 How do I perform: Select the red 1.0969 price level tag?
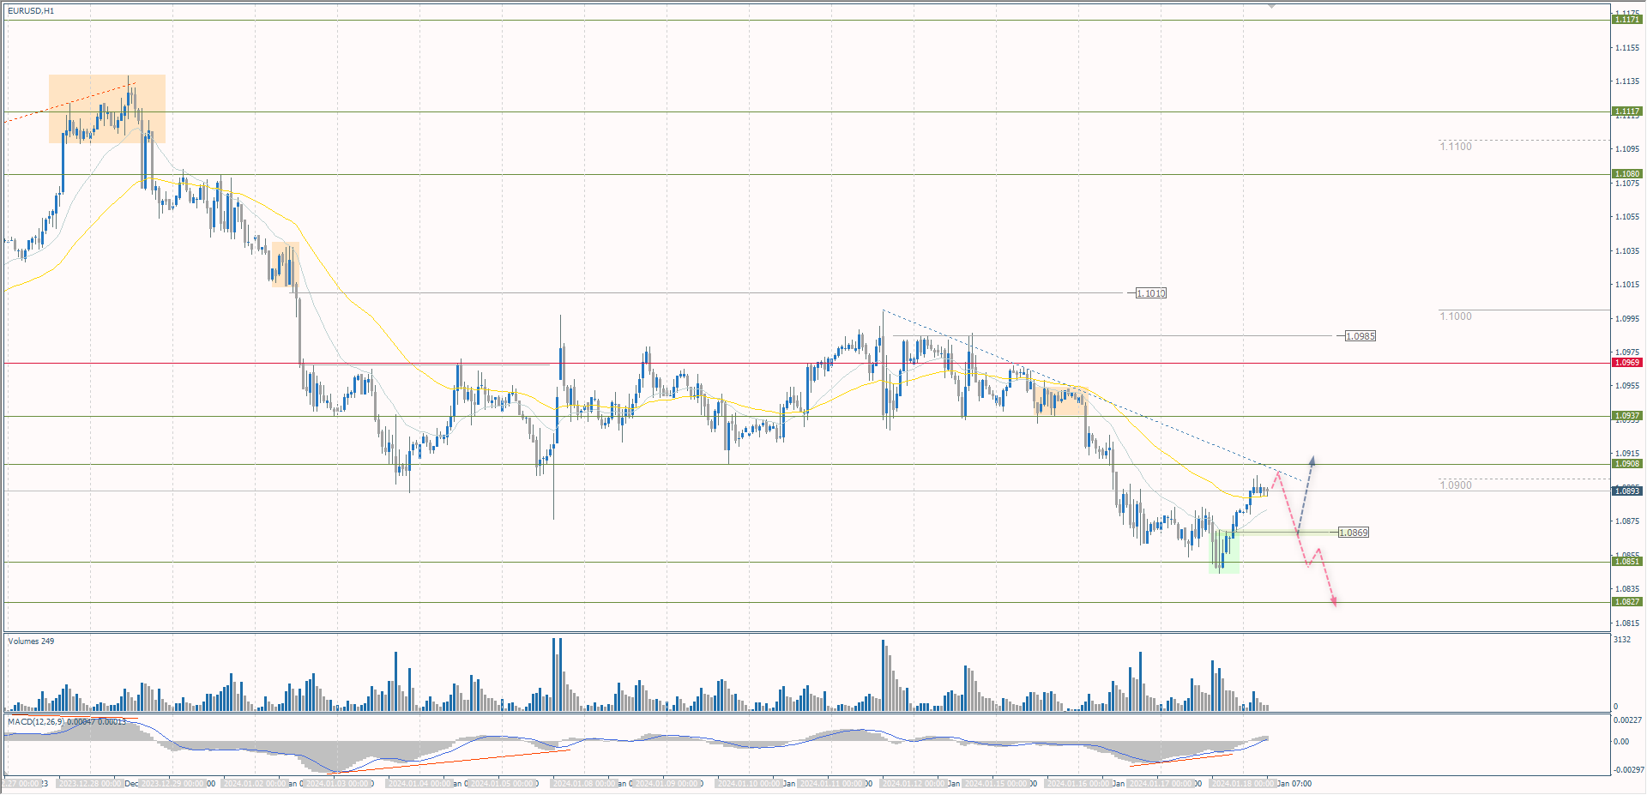(1627, 363)
